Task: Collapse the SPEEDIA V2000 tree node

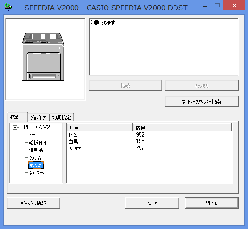Action: pos(15,127)
